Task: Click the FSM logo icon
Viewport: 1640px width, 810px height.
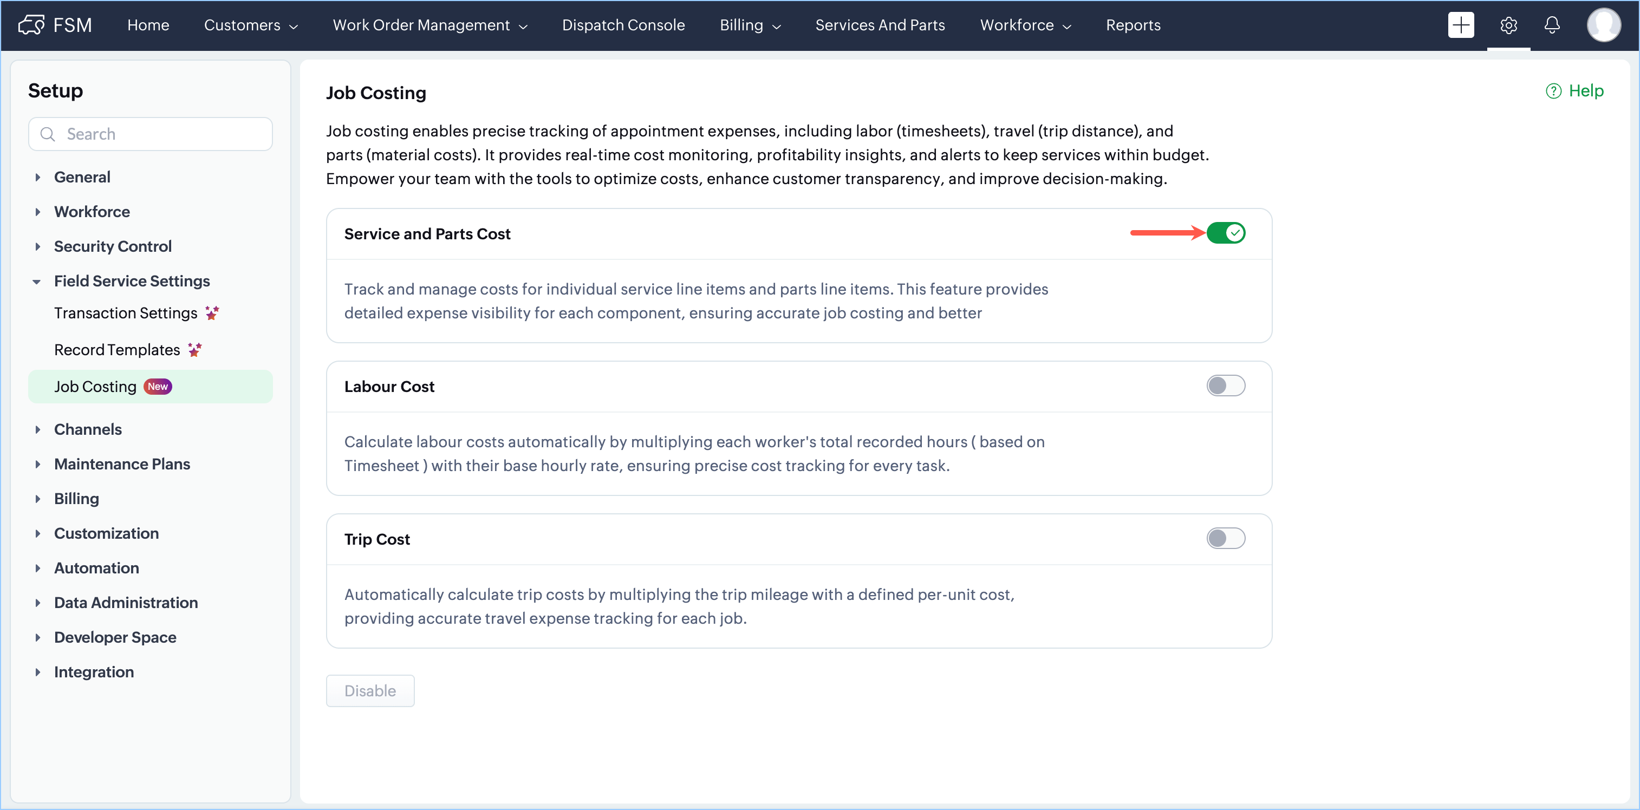Action: click(x=30, y=25)
